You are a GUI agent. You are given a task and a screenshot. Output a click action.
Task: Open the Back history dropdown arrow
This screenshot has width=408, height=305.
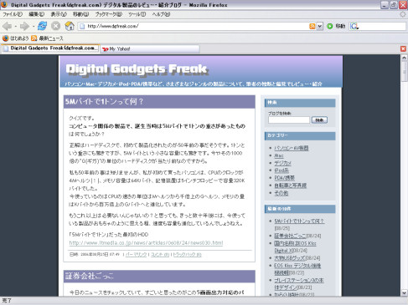click(16, 27)
